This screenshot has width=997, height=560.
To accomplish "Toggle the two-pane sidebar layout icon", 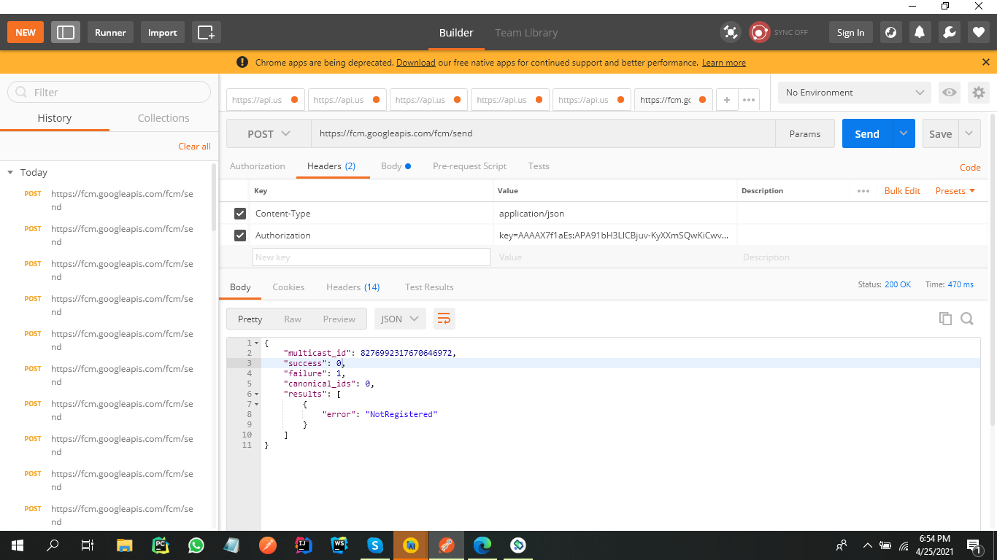I will (65, 32).
